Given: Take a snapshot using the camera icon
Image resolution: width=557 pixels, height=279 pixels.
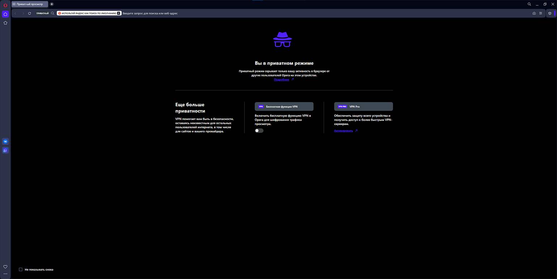Looking at the screenshot, I should point(534,13).
